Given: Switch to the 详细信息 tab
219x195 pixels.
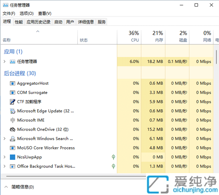Looking at the screenshot, I should 86,22.
